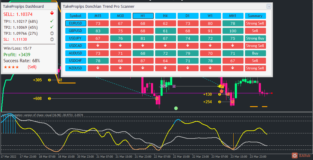Click the Summary column header
Screen dimensions: 313x160
click(x=255, y=16)
